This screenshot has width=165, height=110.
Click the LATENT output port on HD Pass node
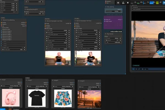(x=101, y=23)
